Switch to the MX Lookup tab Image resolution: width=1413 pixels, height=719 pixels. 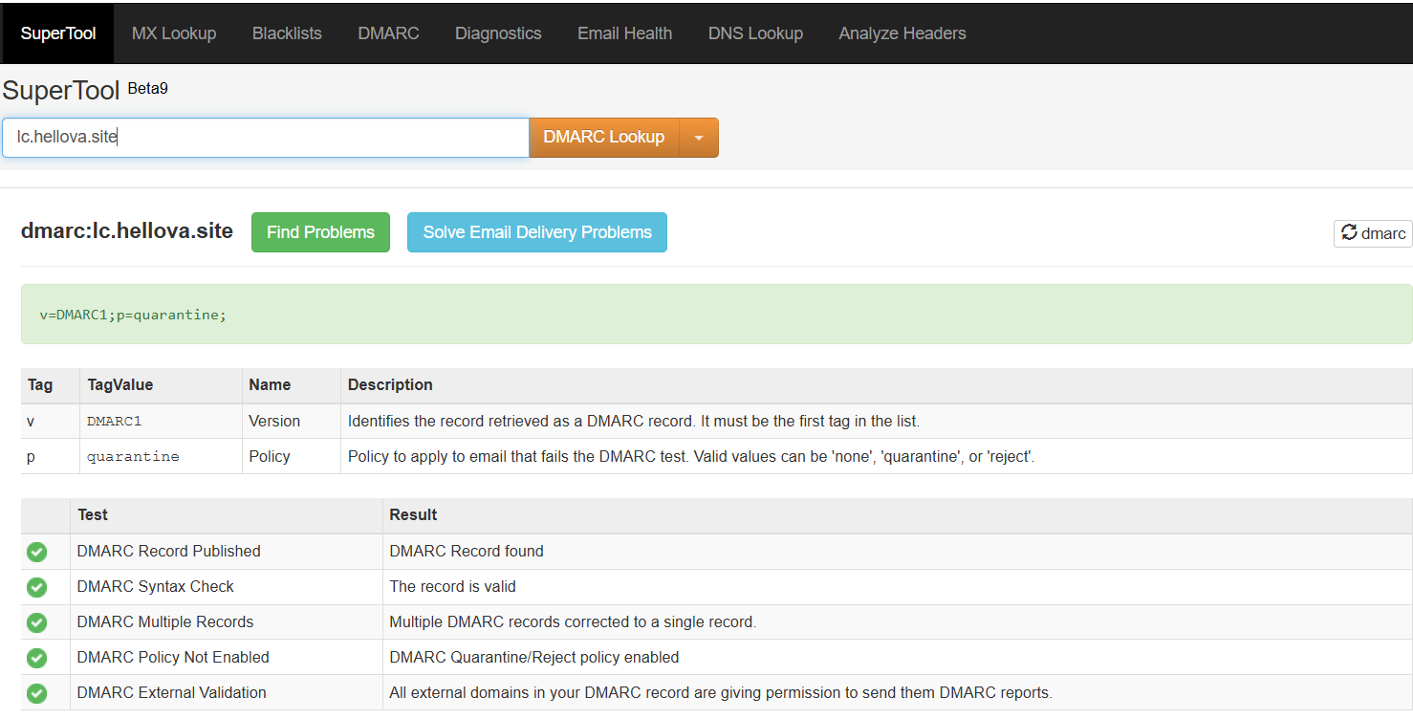click(174, 33)
